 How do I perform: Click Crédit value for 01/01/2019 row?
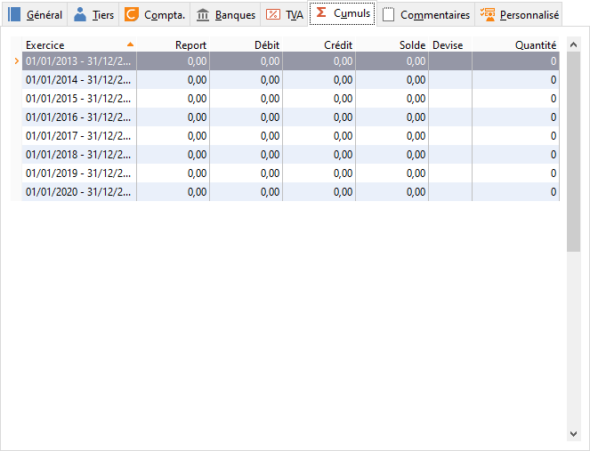[x=343, y=173]
